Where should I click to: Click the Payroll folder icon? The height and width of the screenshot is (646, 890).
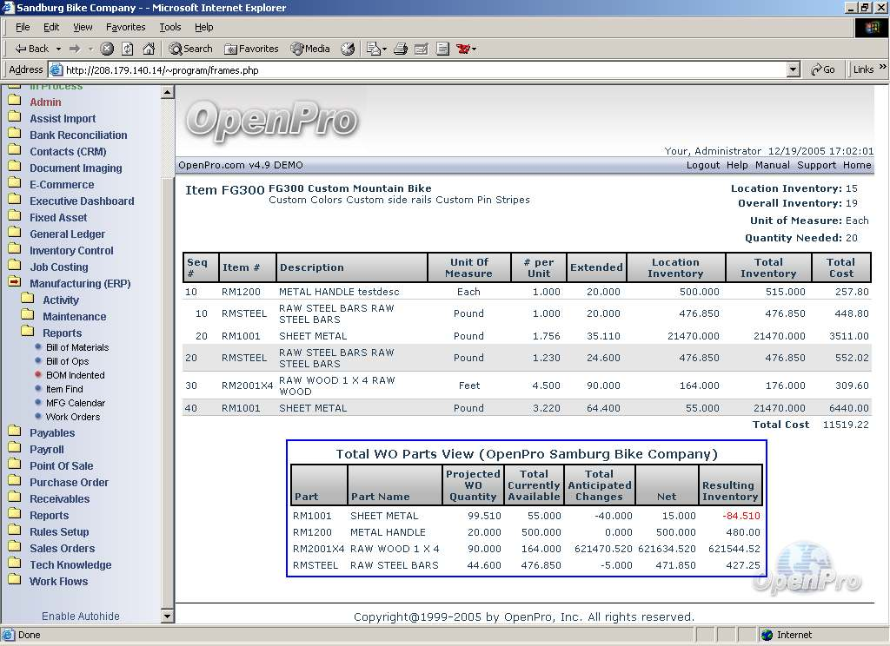(15, 449)
